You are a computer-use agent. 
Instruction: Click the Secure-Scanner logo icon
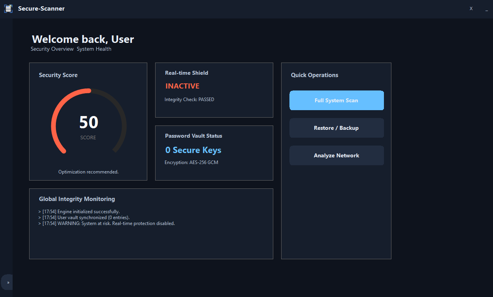(8, 8)
